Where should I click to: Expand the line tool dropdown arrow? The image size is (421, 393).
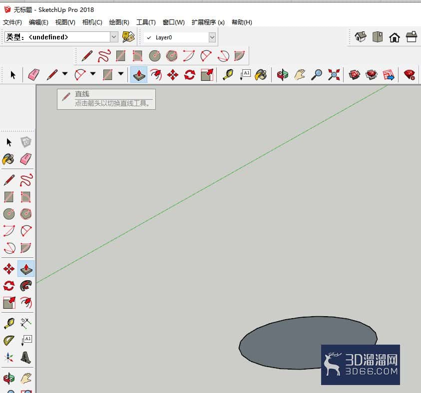65,73
